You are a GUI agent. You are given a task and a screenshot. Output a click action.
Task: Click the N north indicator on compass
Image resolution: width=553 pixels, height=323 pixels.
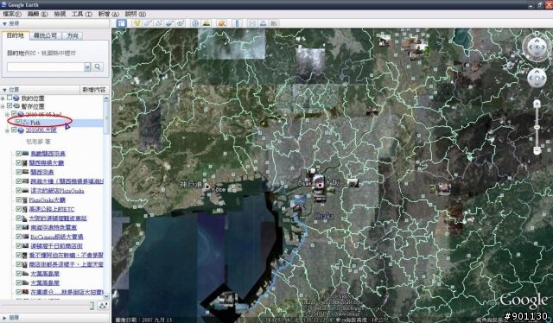(537, 33)
